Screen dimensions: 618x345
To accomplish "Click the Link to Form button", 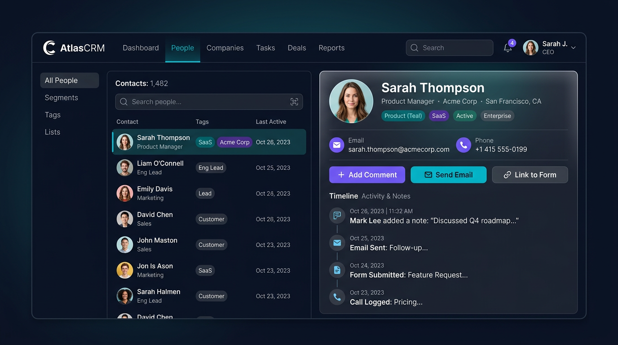I will tap(530, 175).
